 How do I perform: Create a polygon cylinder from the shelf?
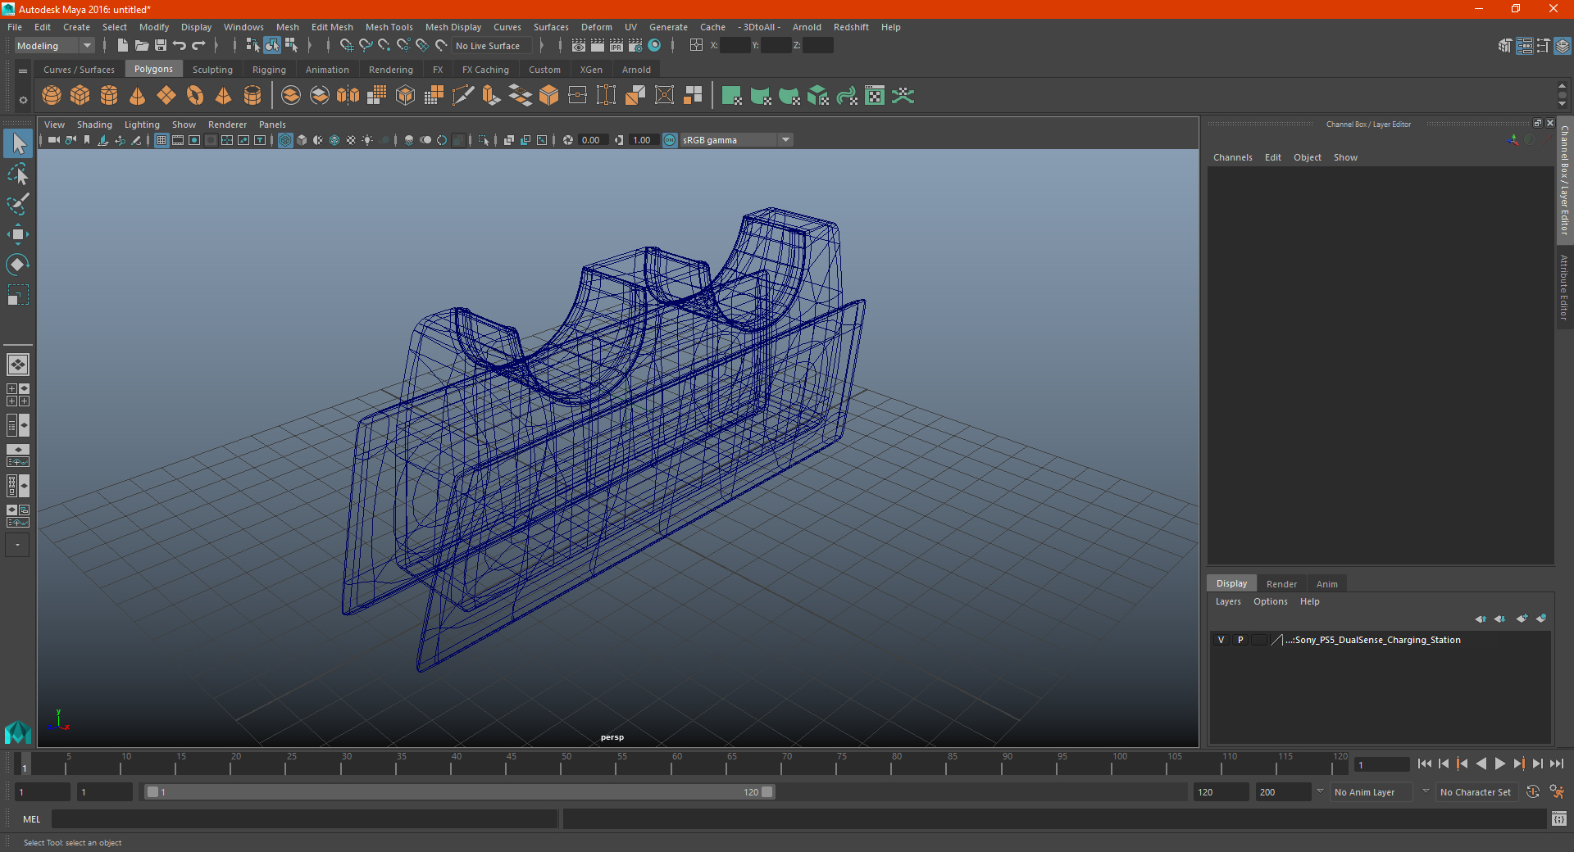coord(109,96)
